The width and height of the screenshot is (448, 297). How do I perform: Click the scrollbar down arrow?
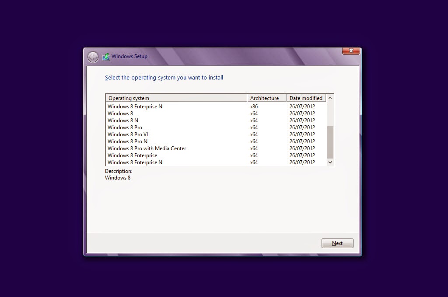tap(330, 162)
